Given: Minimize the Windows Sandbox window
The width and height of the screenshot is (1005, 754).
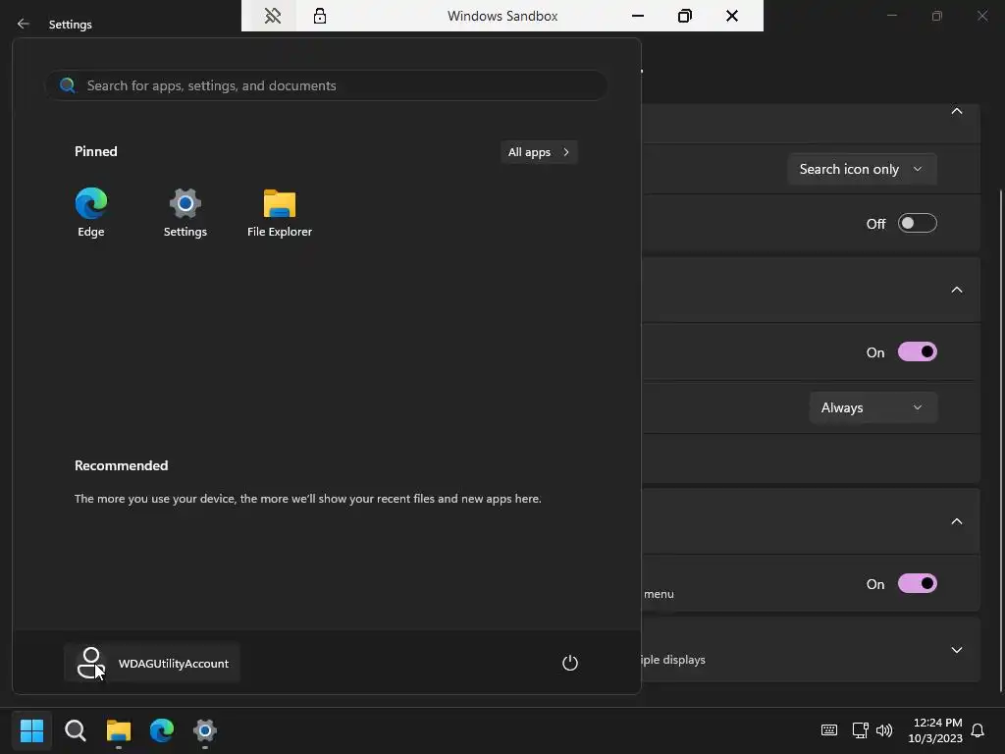Looking at the screenshot, I should 638,16.
